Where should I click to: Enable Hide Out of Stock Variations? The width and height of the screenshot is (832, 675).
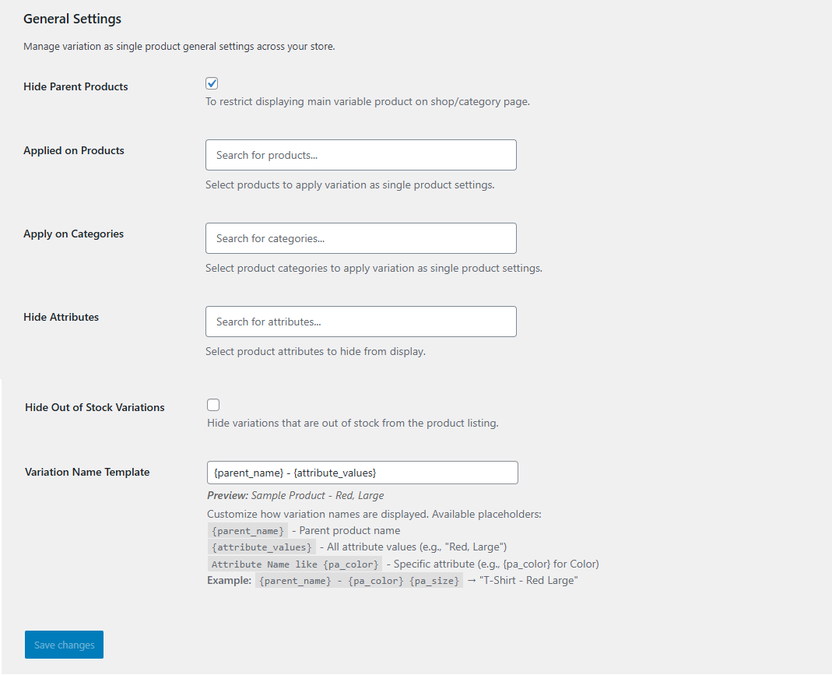tap(212, 404)
